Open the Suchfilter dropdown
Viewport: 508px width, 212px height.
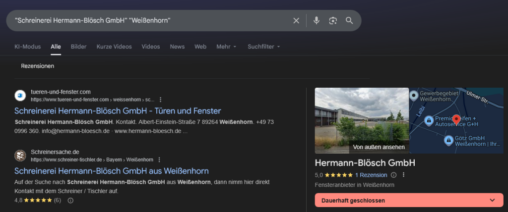(264, 47)
